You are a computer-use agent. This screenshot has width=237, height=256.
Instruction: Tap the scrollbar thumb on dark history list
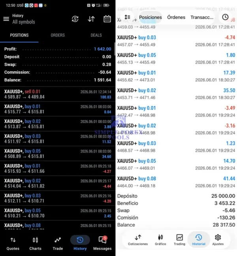[x=115, y=49]
